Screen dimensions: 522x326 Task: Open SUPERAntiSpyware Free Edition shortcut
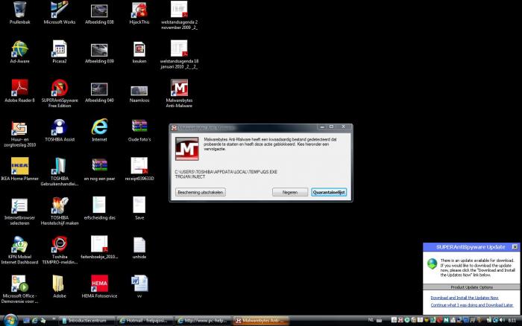pyautogui.click(x=60, y=93)
